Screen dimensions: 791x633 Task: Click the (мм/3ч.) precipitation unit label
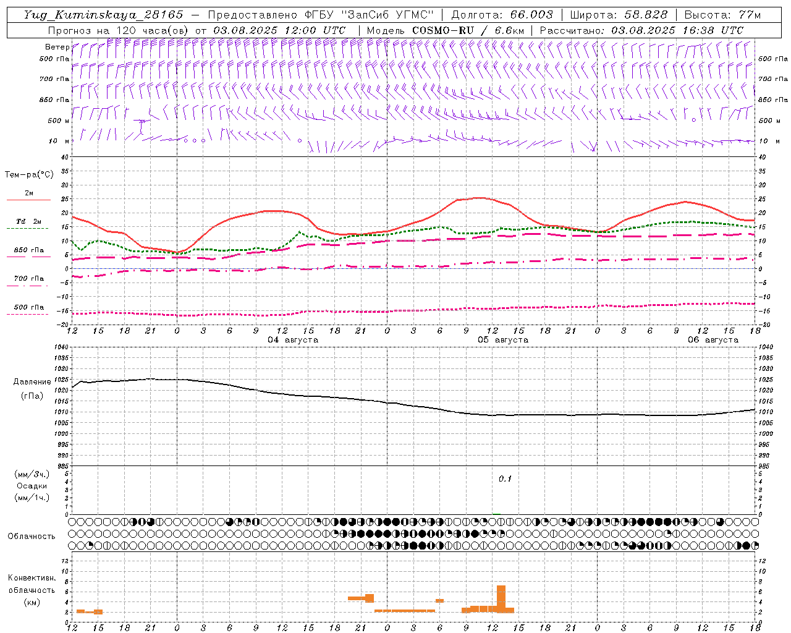pyautogui.click(x=32, y=474)
